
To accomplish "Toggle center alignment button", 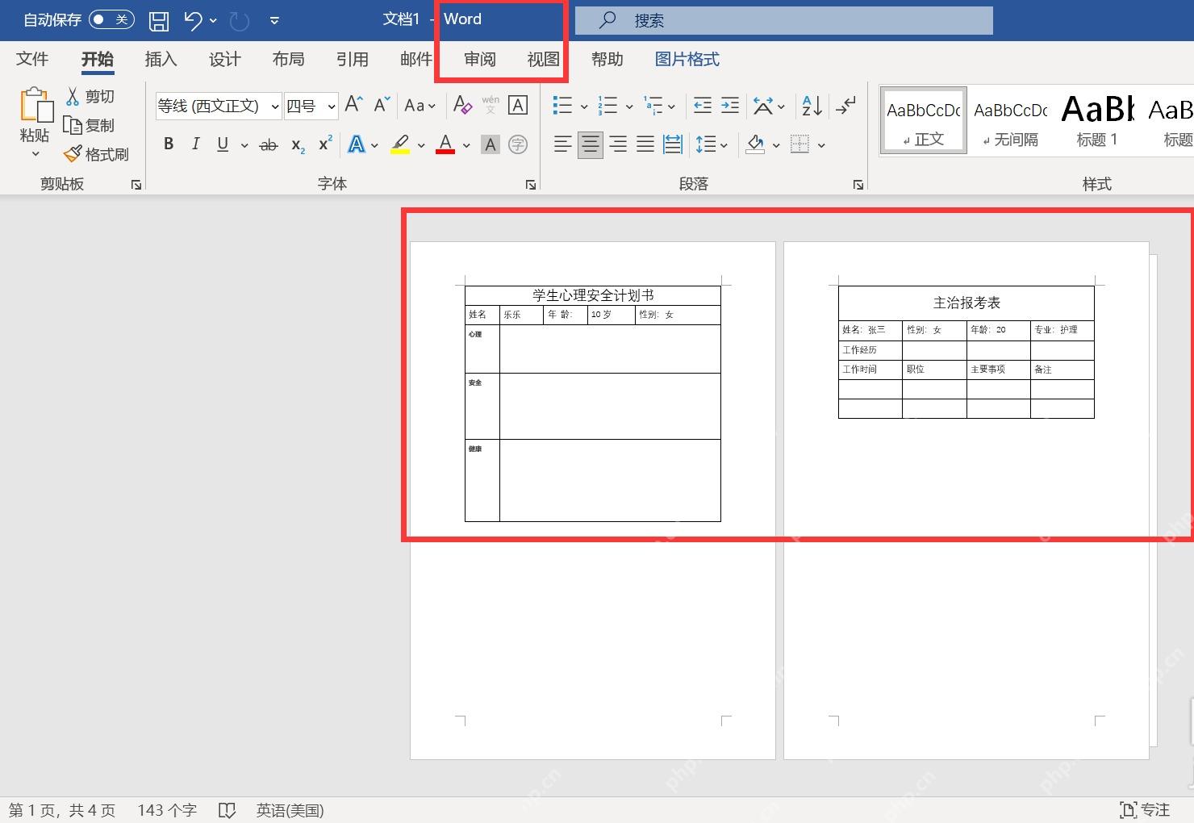I will (x=591, y=144).
